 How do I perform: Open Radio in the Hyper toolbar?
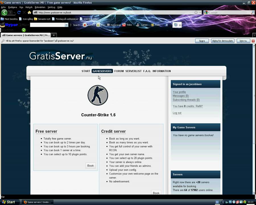point(156,25)
